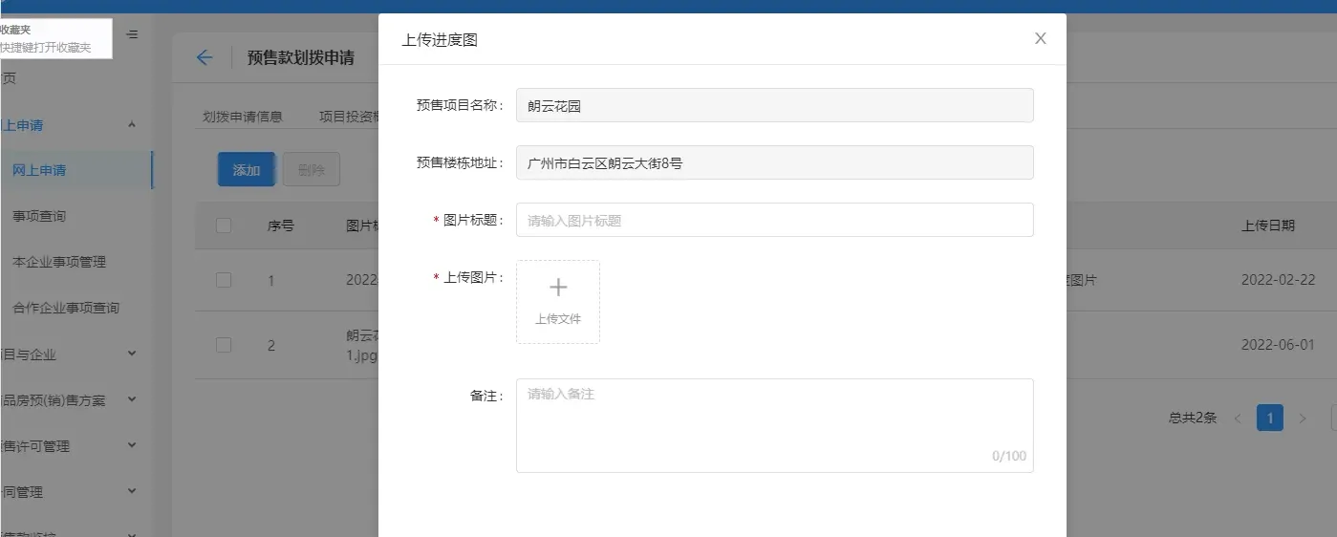Viewport: 1337px width, 537px height.
Task: Expand the 合同管理 sidebar menu
Action: pos(132,491)
